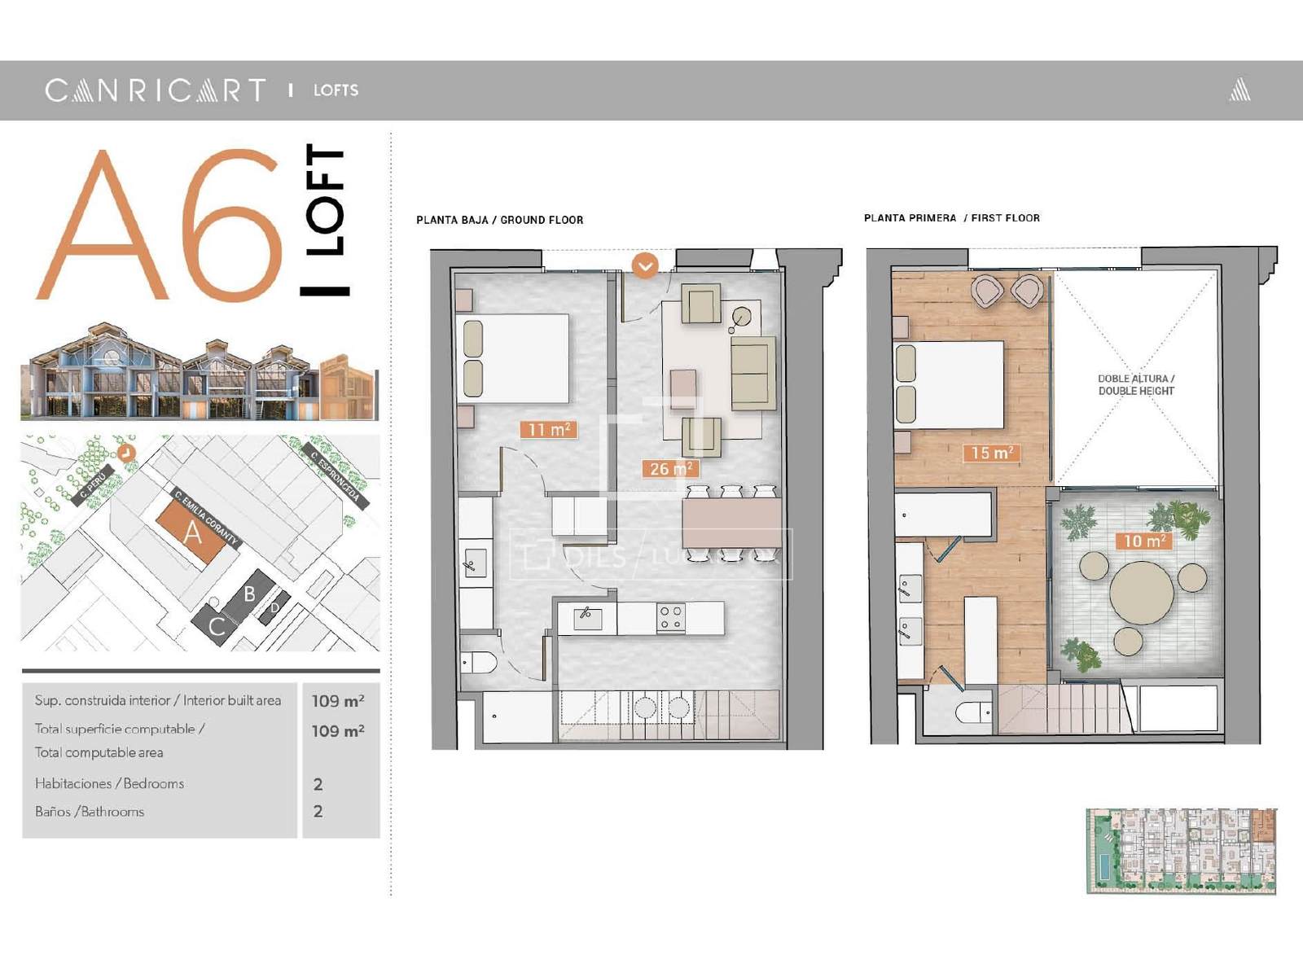Click the orange entrance chevron marker
1303x977 pixels.
click(645, 265)
